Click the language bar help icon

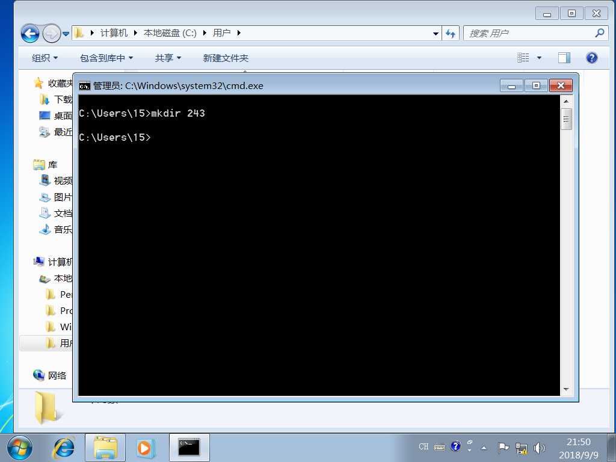click(x=456, y=446)
